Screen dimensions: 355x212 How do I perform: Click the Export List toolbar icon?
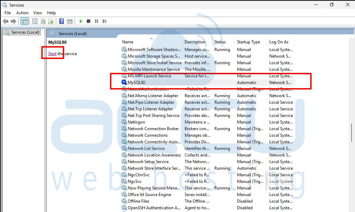(x=51, y=21)
